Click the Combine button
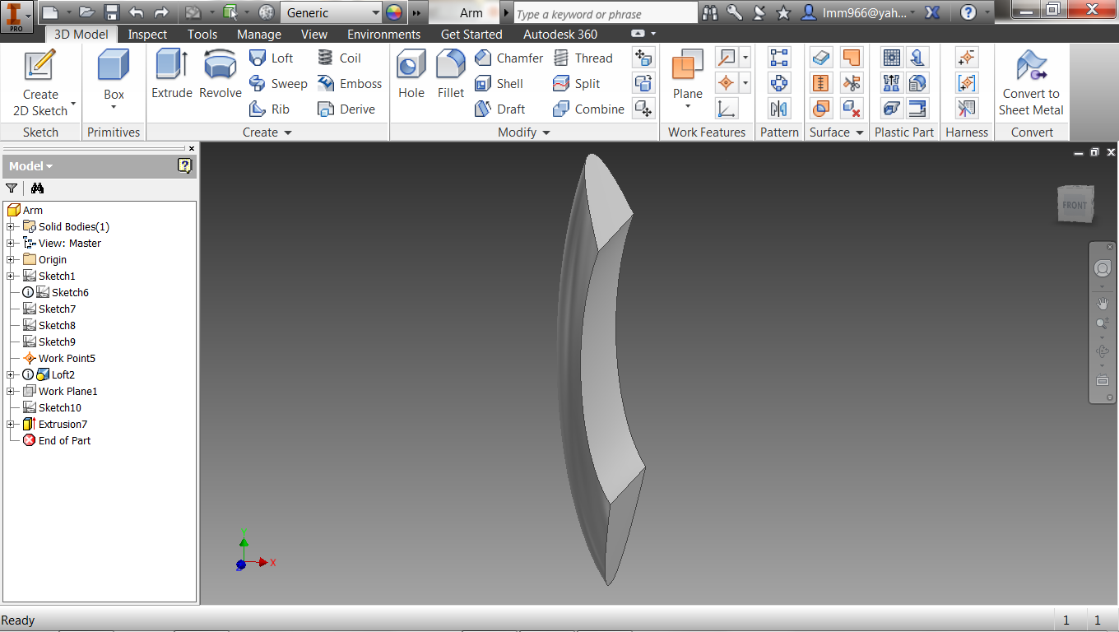This screenshot has height=632, width=1119. coord(589,109)
